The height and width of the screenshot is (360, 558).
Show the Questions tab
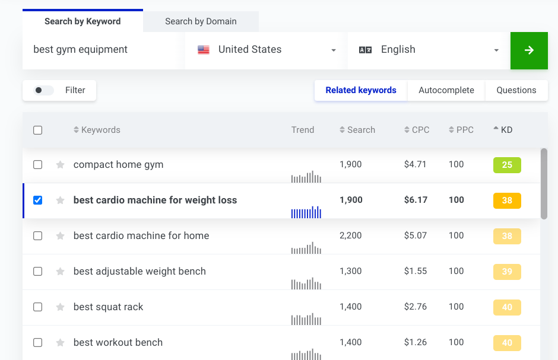coord(516,90)
